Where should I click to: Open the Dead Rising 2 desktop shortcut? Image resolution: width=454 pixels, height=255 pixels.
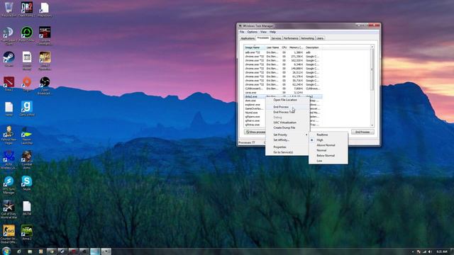click(x=27, y=9)
